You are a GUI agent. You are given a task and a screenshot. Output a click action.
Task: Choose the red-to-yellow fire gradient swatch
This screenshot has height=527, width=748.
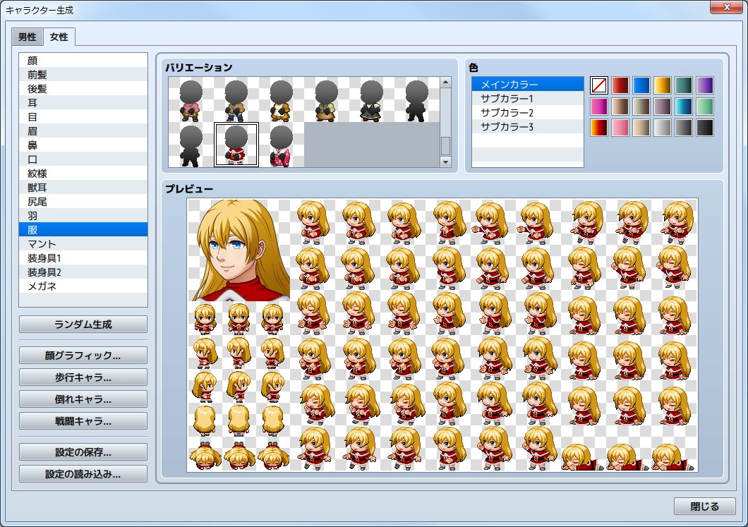(598, 128)
